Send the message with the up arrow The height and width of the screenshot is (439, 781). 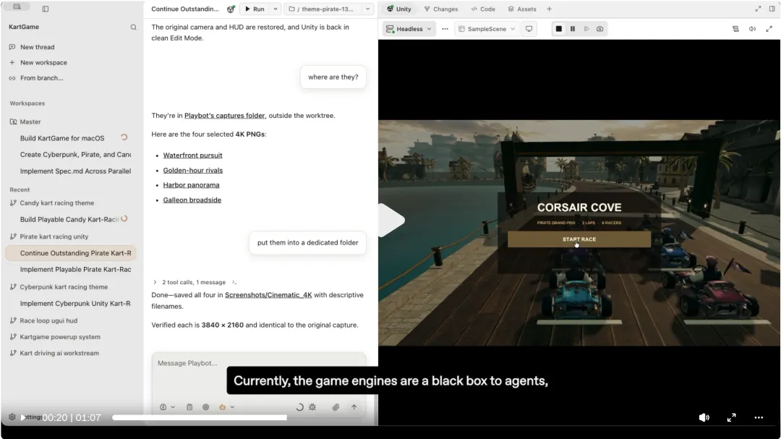click(354, 407)
